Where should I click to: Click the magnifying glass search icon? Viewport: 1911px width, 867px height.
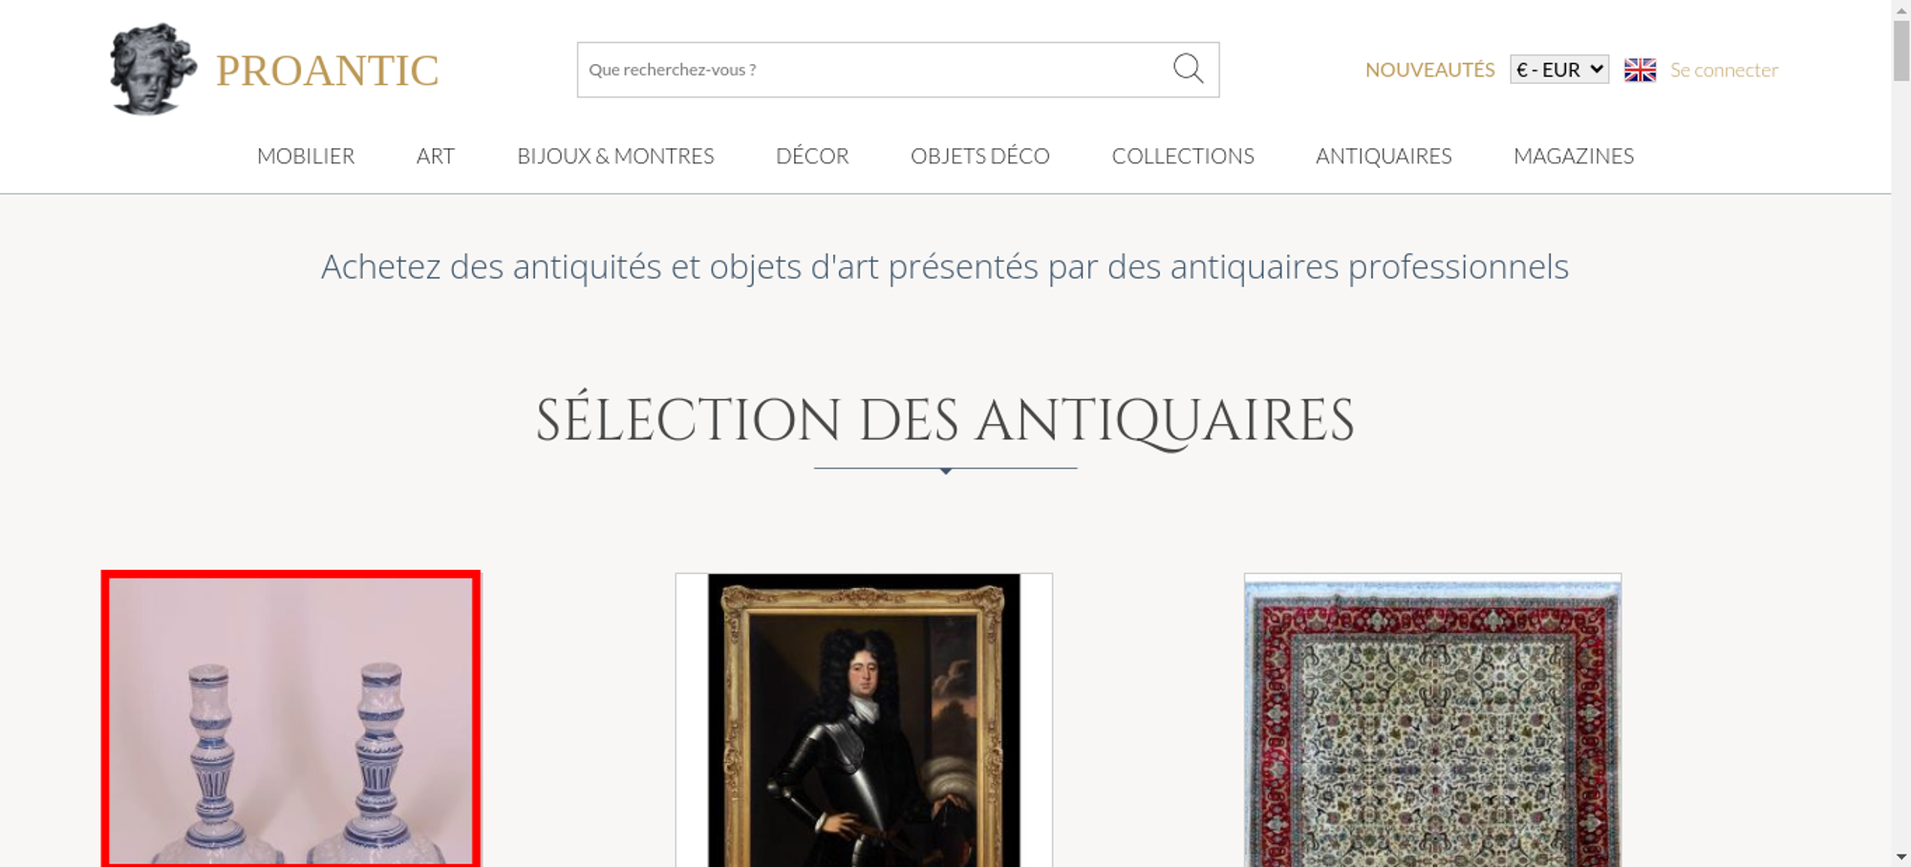(x=1188, y=69)
